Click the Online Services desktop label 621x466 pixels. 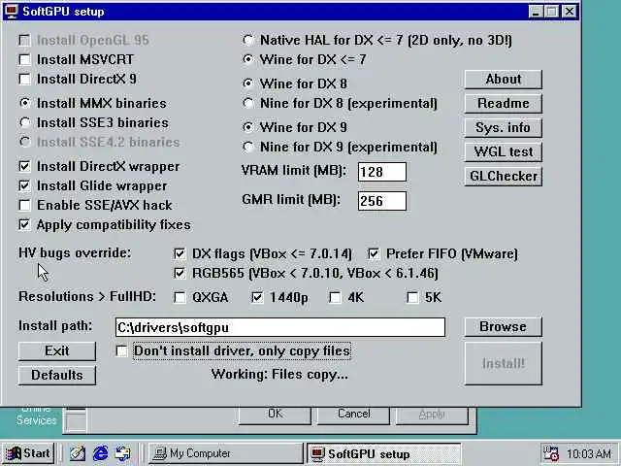click(x=36, y=415)
